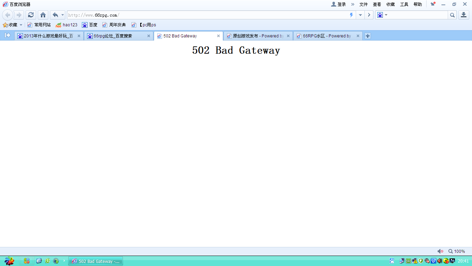This screenshot has height=266, width=472.
Task: Open the hao123 bookmark
Action: pyautogui.click(x=67, y=25)
